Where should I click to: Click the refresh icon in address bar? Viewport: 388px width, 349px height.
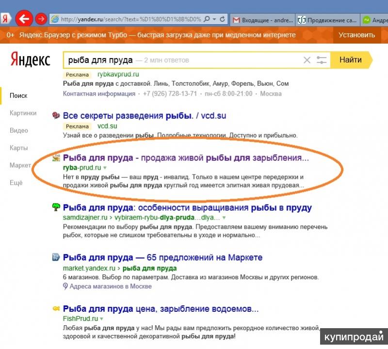click(x=223, y=19)
